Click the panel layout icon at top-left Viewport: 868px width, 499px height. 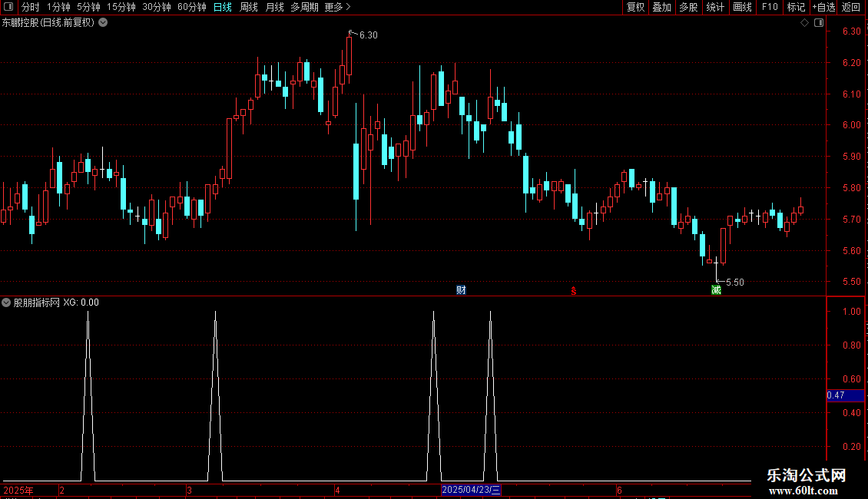pos(8,7)
